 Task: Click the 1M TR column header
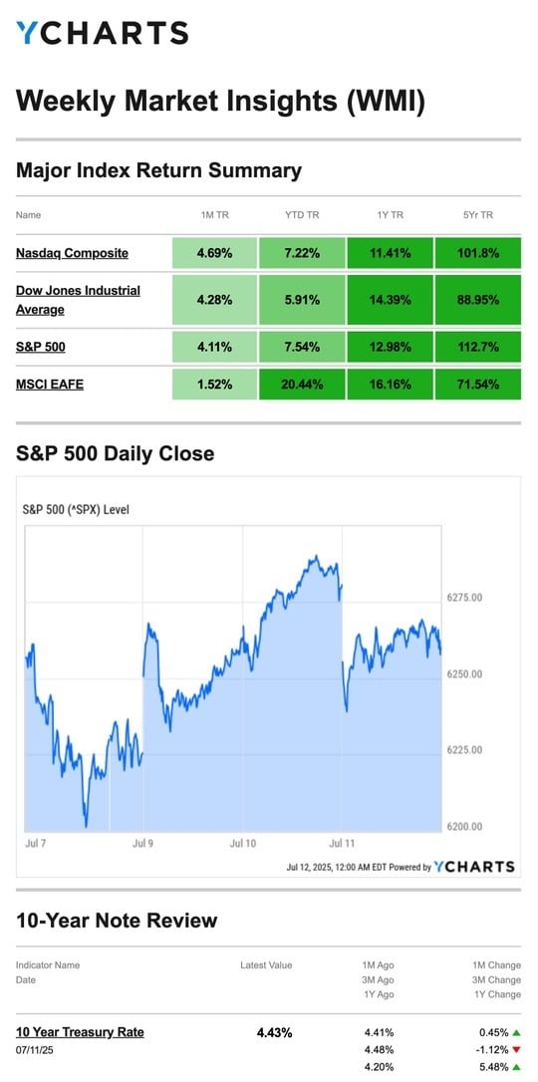(214, 215)
